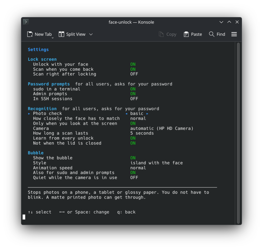Open a New Tab in Konsole

39,34
